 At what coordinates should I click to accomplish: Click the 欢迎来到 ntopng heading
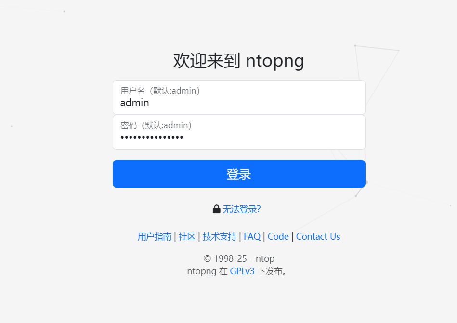239,61
